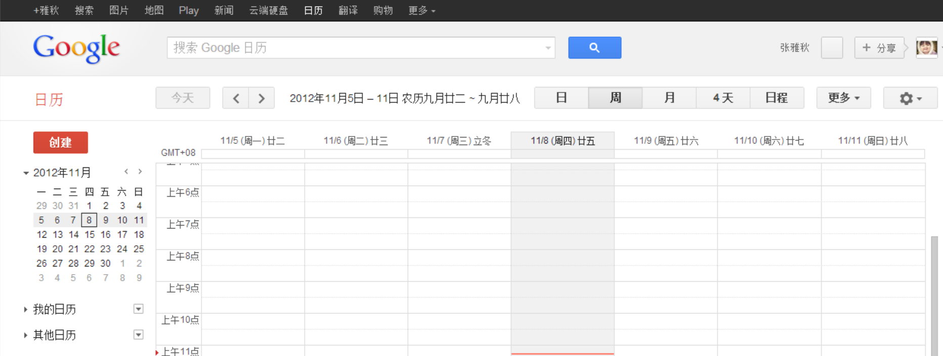Click the notifications box beside 张雅秋
Screen dimensions: 943x356
[832, 48]
